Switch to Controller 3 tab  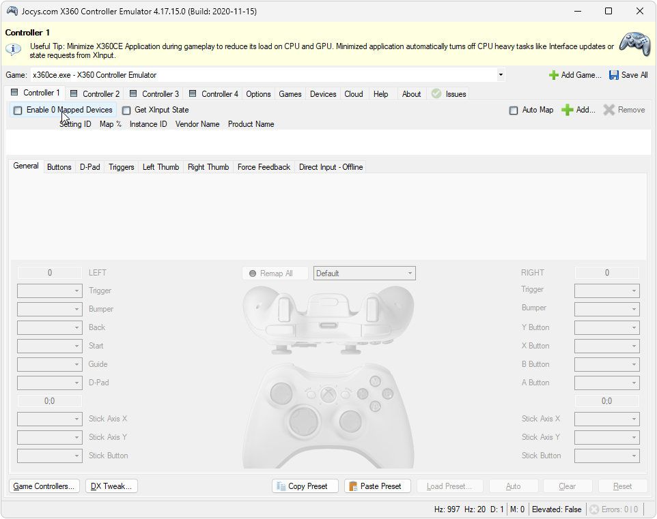tap(154, 93)
